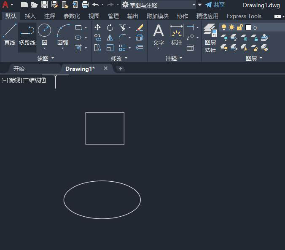Open the 参数化 ribbon tab
Viewport: 285px width, 250px height.
pos(72,16)
